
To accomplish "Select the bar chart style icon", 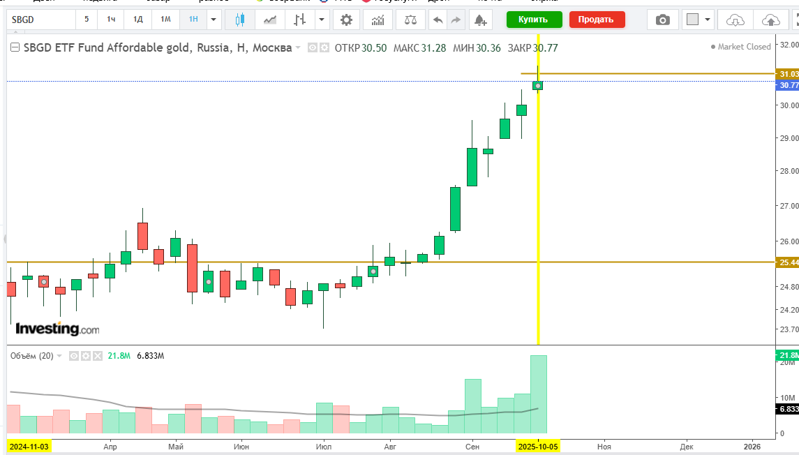I will point(299,20).
